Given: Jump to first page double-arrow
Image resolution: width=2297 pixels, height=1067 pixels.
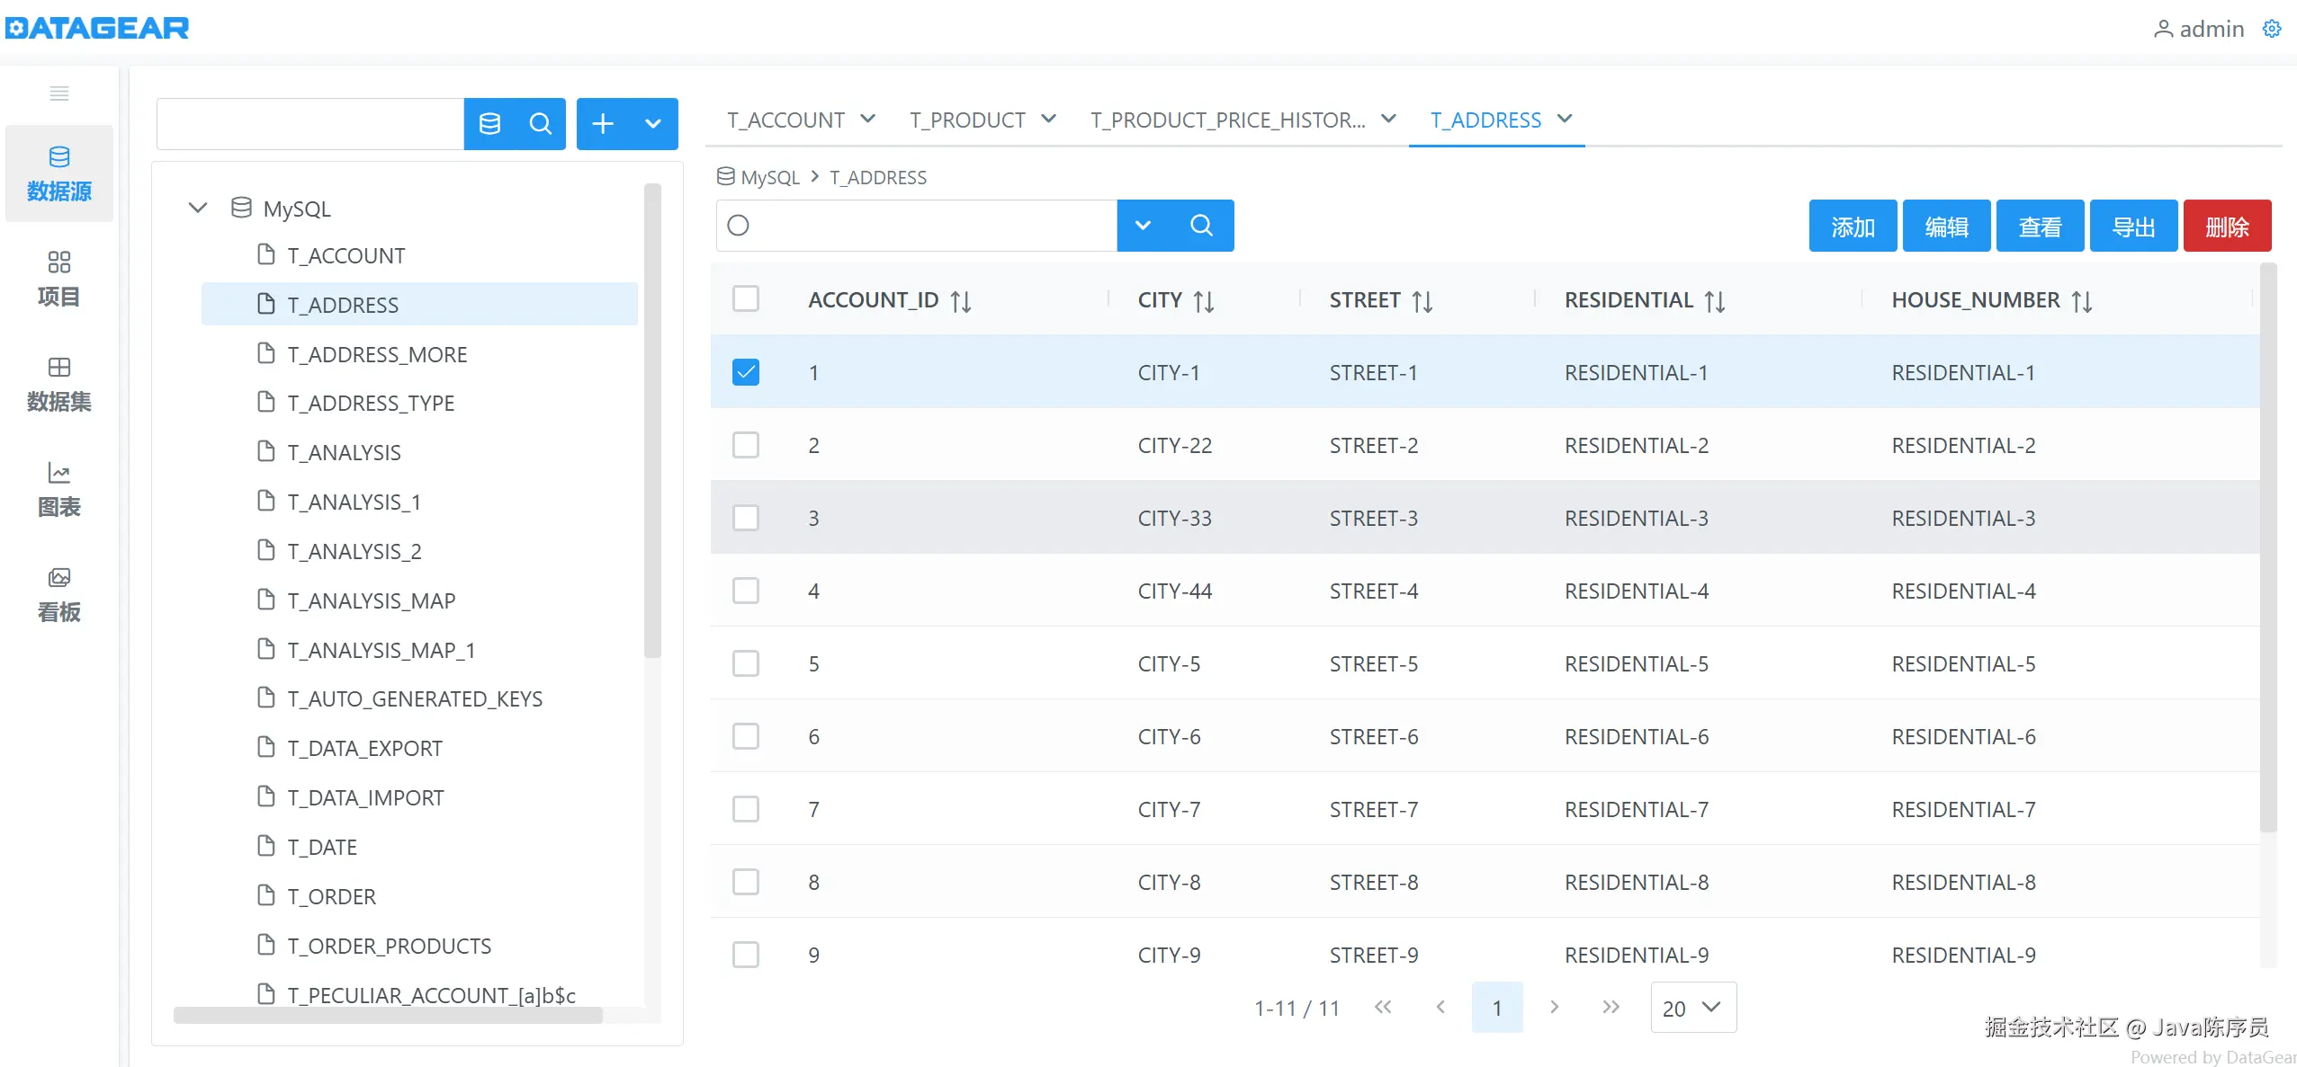Looking at the screenshot, I should 1383,1007.
